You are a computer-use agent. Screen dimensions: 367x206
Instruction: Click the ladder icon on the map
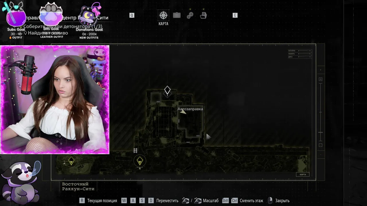click(135, 150)
